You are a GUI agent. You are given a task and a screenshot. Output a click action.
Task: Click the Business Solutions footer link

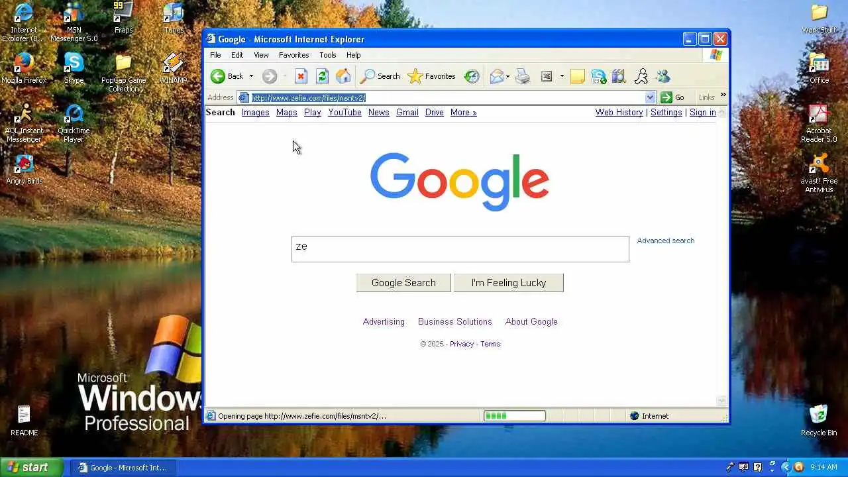(454, 322)
